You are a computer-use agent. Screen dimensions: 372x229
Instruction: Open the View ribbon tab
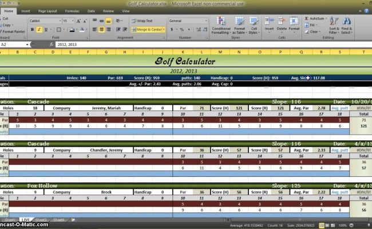pyautogui.click(x=126, y=11)
